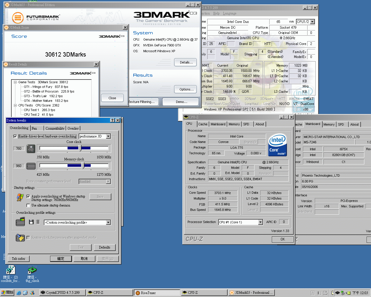Click the GPU core chip icon
The height and width of the screenshot is (297, 371).
pyautogui.click(x=31, y=148)
